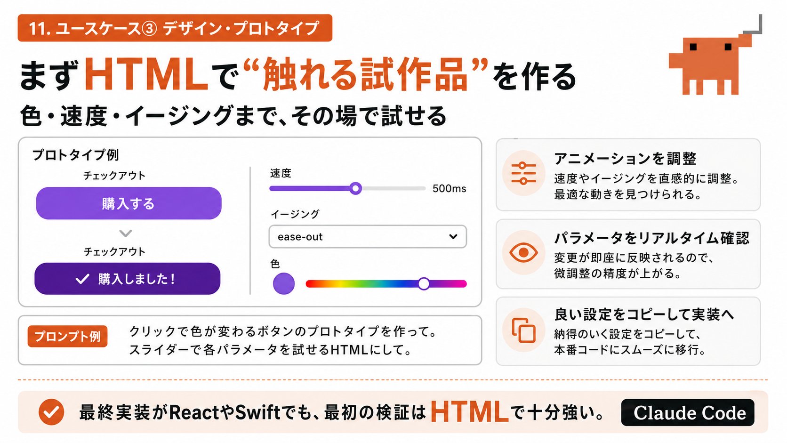The image size is (787, 443).
Task: Click the dark purple 購入しました！ button
Action: click(x=127, y=279)
